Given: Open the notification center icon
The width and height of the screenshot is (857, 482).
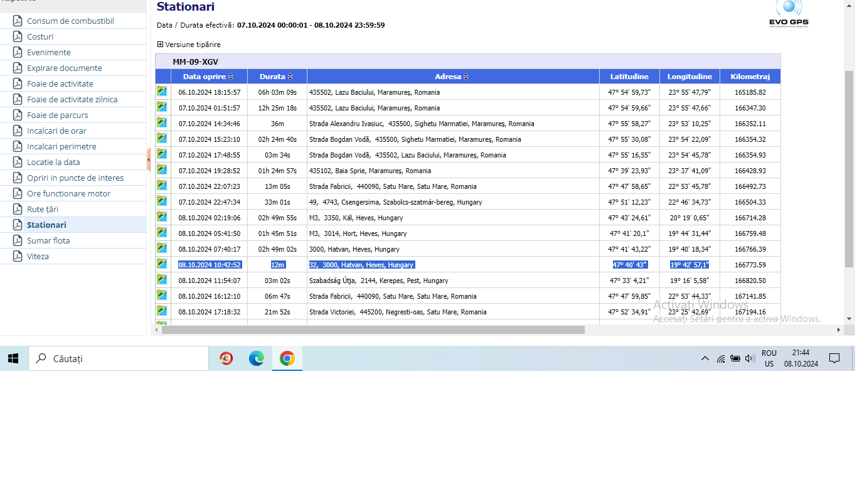Looking at the screenshot, I should click(x=834, y=358).
